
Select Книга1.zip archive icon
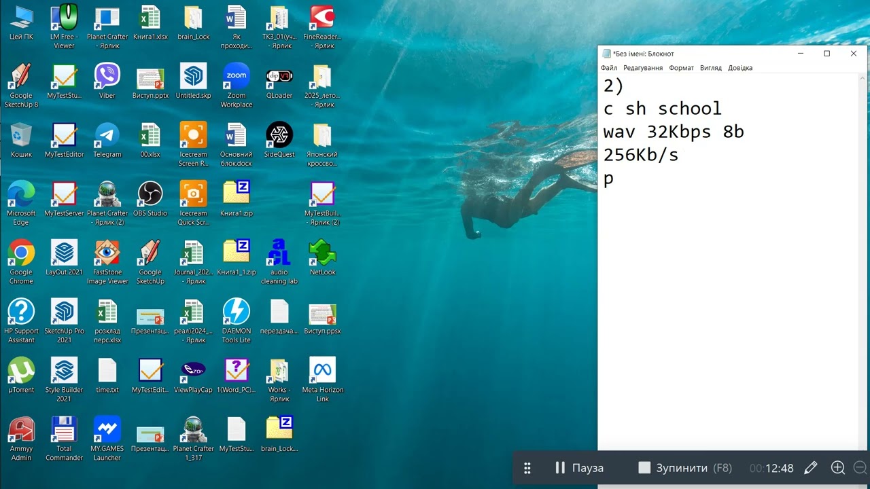pyautogui.click(x=237, y=198)
